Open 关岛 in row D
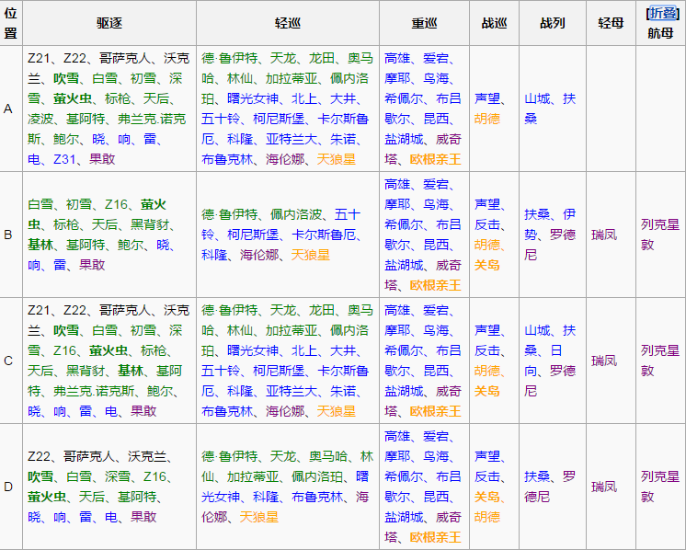The height and width of the screenshot is (550, 686). click(x=487, y=497)
